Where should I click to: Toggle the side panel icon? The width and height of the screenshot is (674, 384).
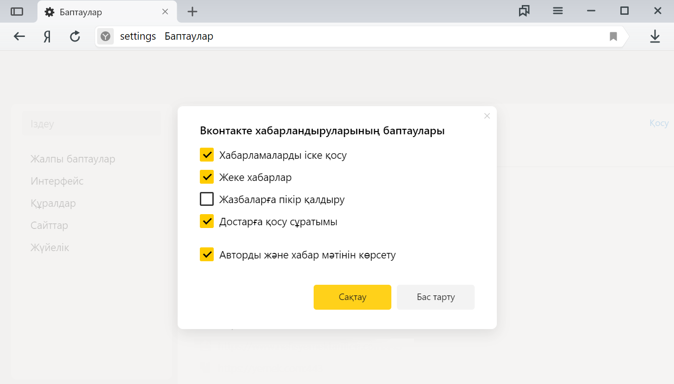[x=17, y=12]
